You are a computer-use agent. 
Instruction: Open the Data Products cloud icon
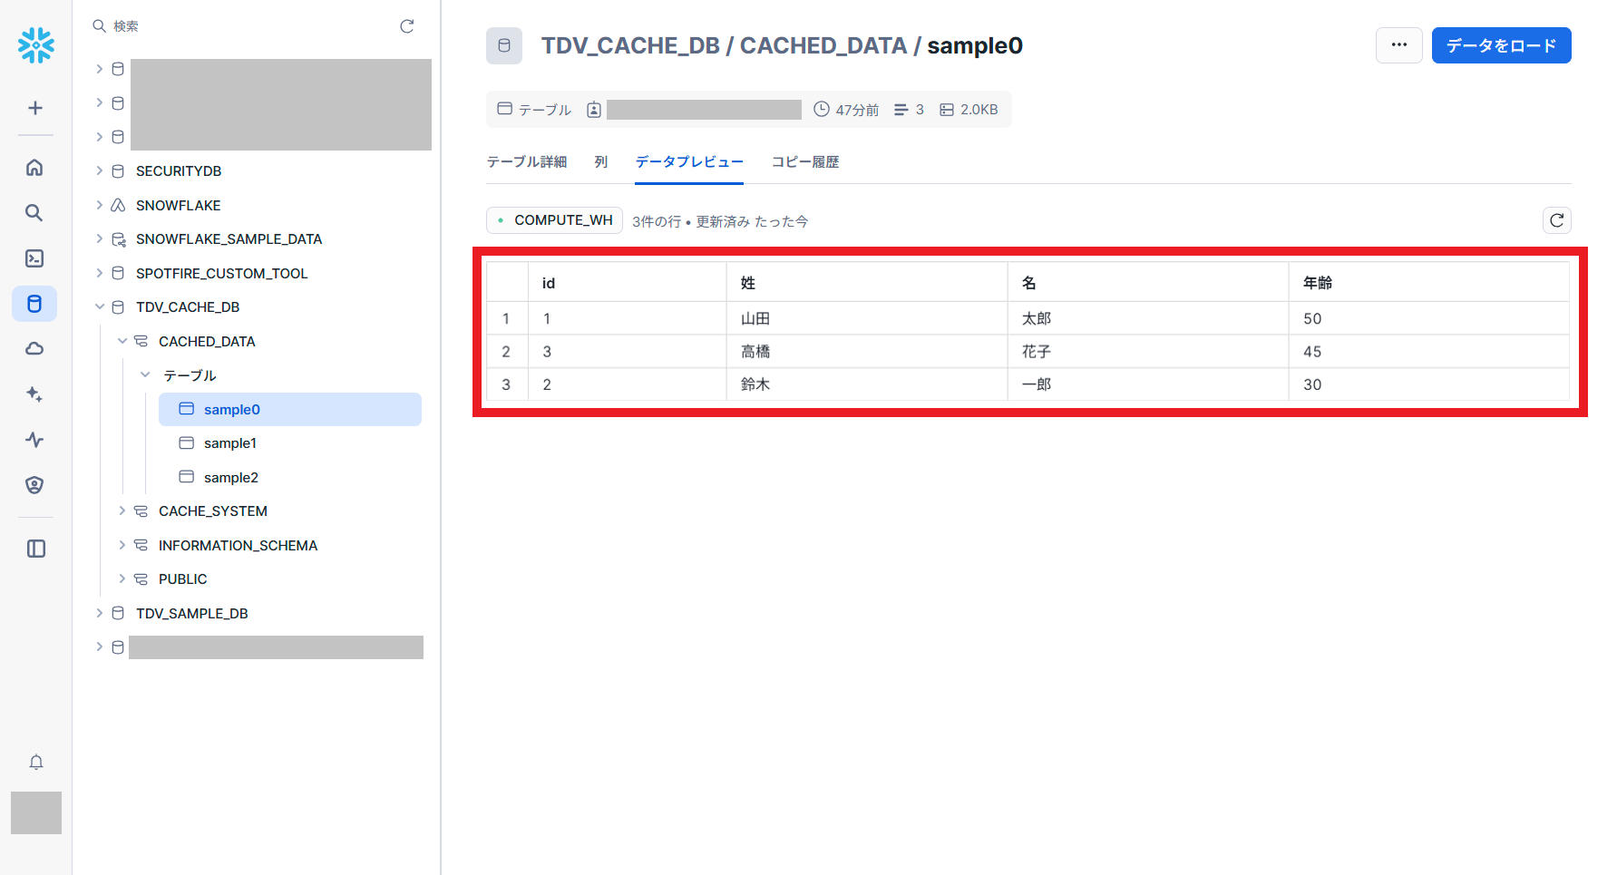point(34,349)
